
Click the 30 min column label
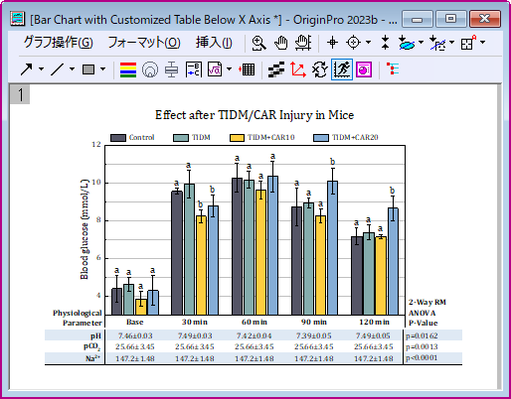coord(195,322)
